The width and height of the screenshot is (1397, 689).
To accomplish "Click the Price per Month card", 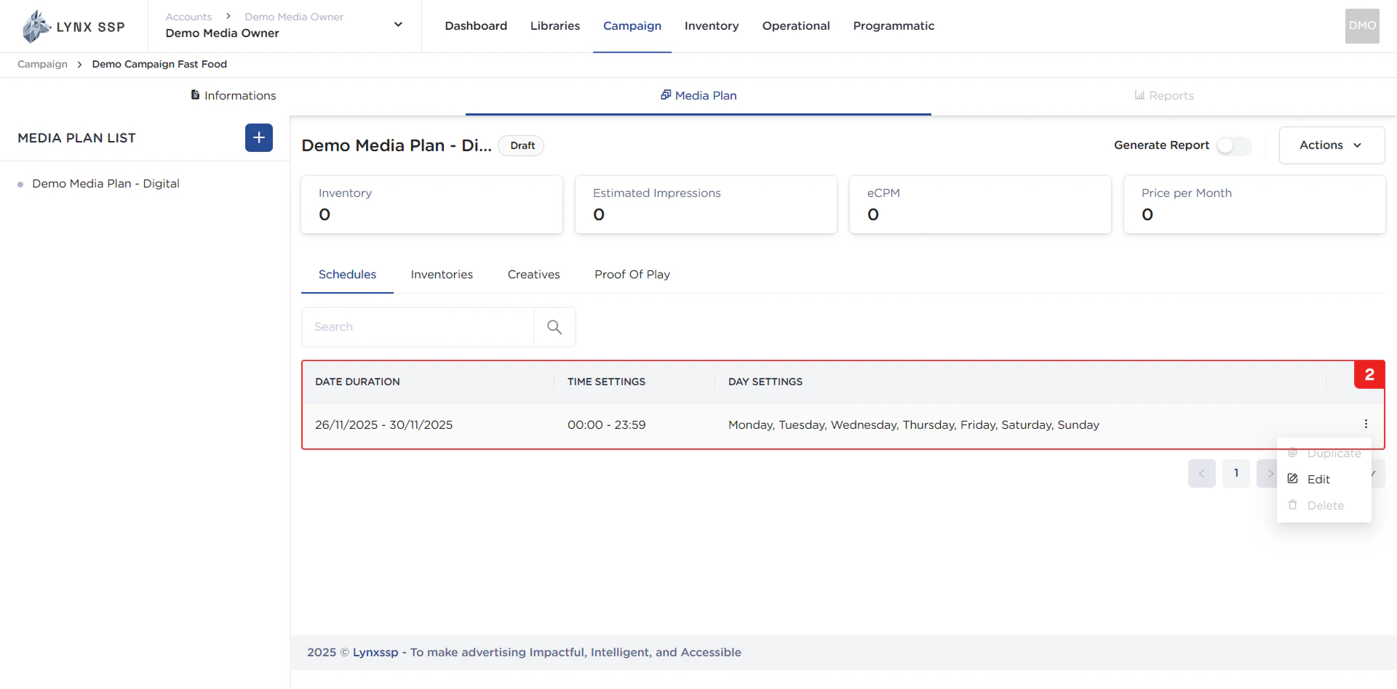I will coord(1254,204).
